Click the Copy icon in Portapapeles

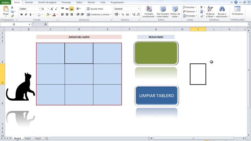(x=12, y=11)
